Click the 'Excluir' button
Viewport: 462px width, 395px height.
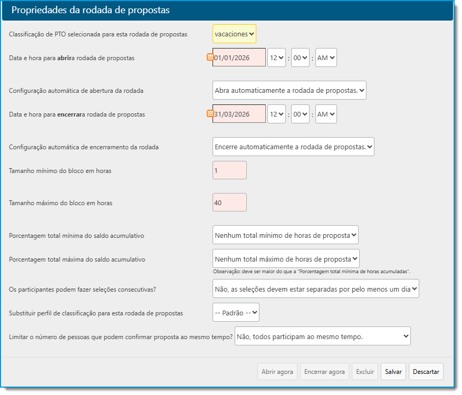click(x=365, y=372)
